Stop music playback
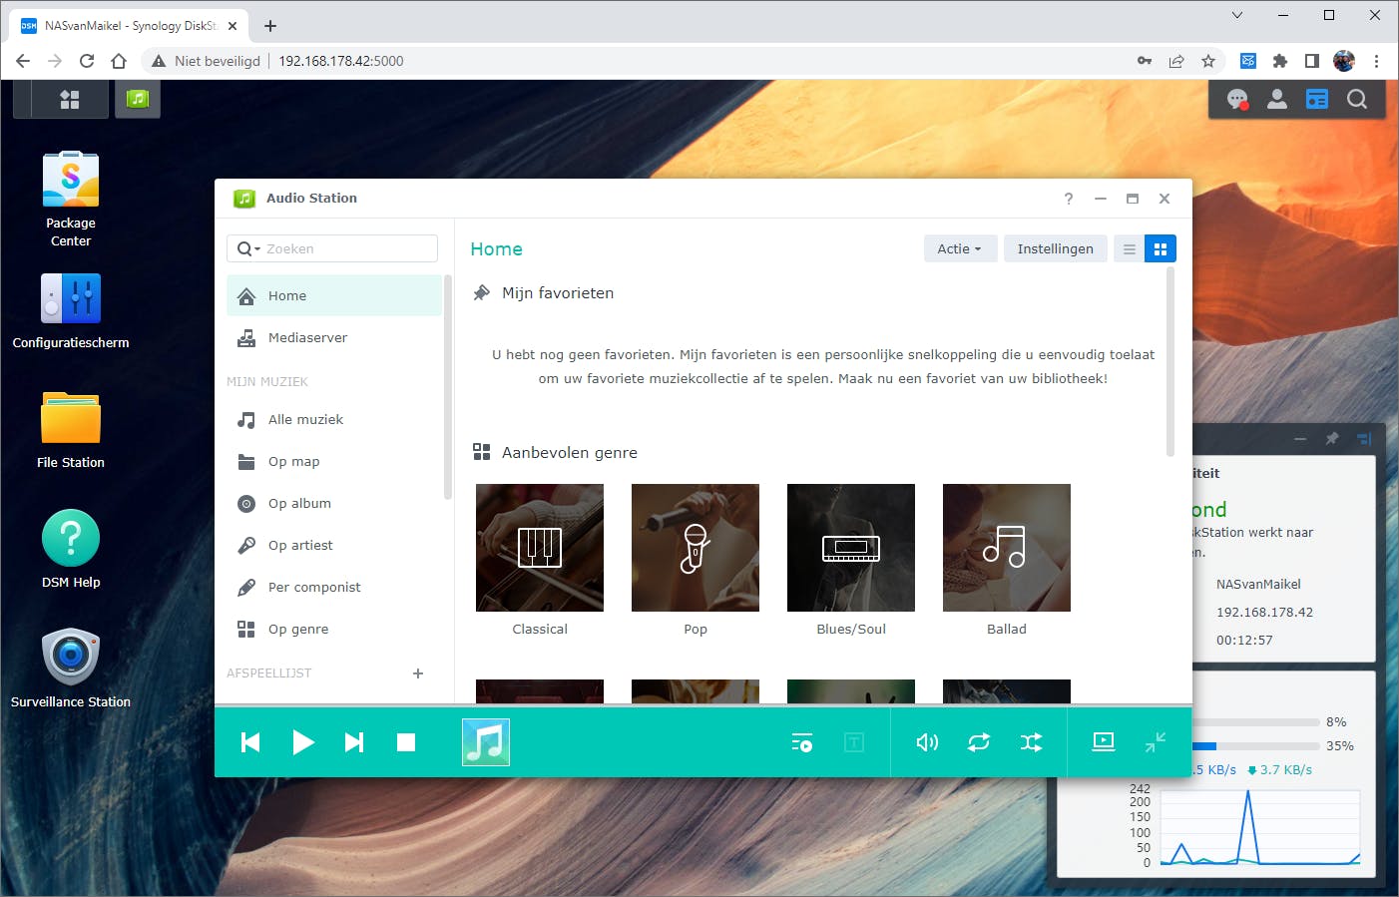 coord(406,742)
